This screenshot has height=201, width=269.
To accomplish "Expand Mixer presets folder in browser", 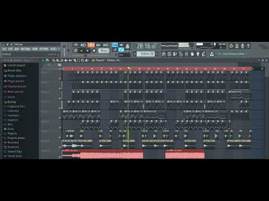I will point(14,92).
